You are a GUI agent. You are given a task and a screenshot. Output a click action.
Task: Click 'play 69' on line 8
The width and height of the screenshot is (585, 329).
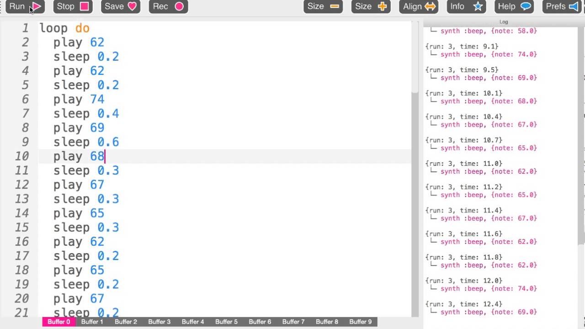click(x=79, y=127)
